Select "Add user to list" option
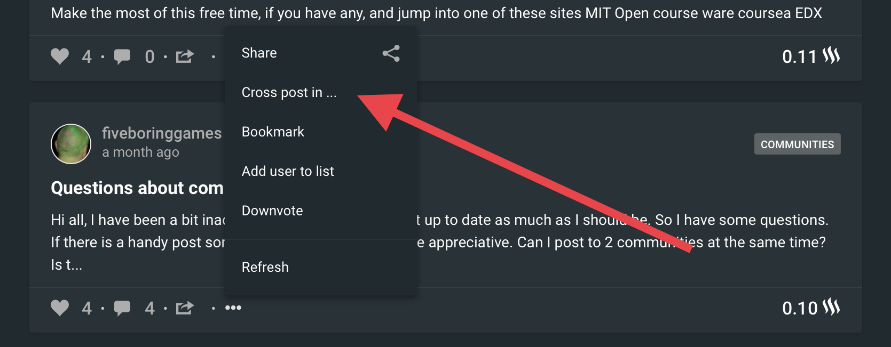Viewport: 891px width, 347px height. point(288,172)
